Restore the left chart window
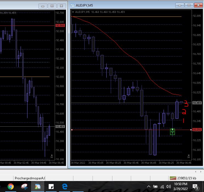Viewport: 204px width, 192px height. 52,6
